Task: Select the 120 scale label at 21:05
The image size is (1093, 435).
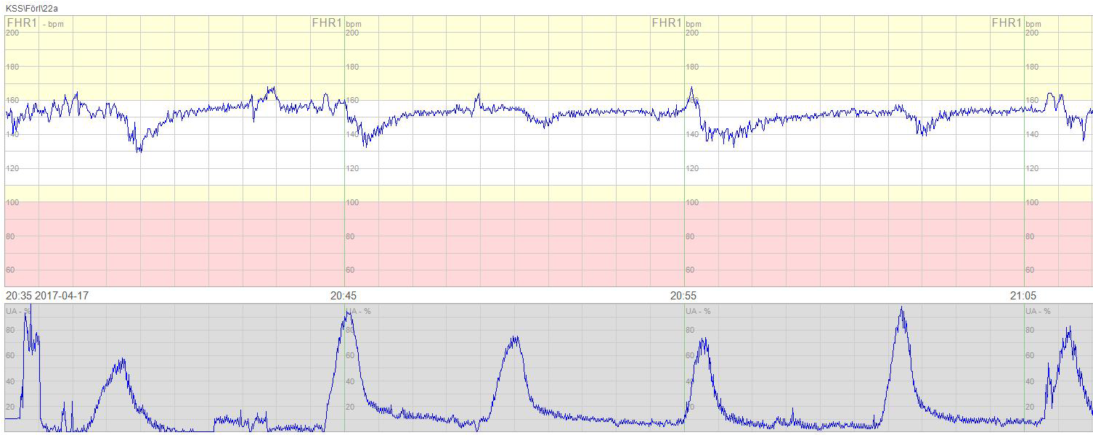Action: pyautogui.click(x=1032, y=168)
